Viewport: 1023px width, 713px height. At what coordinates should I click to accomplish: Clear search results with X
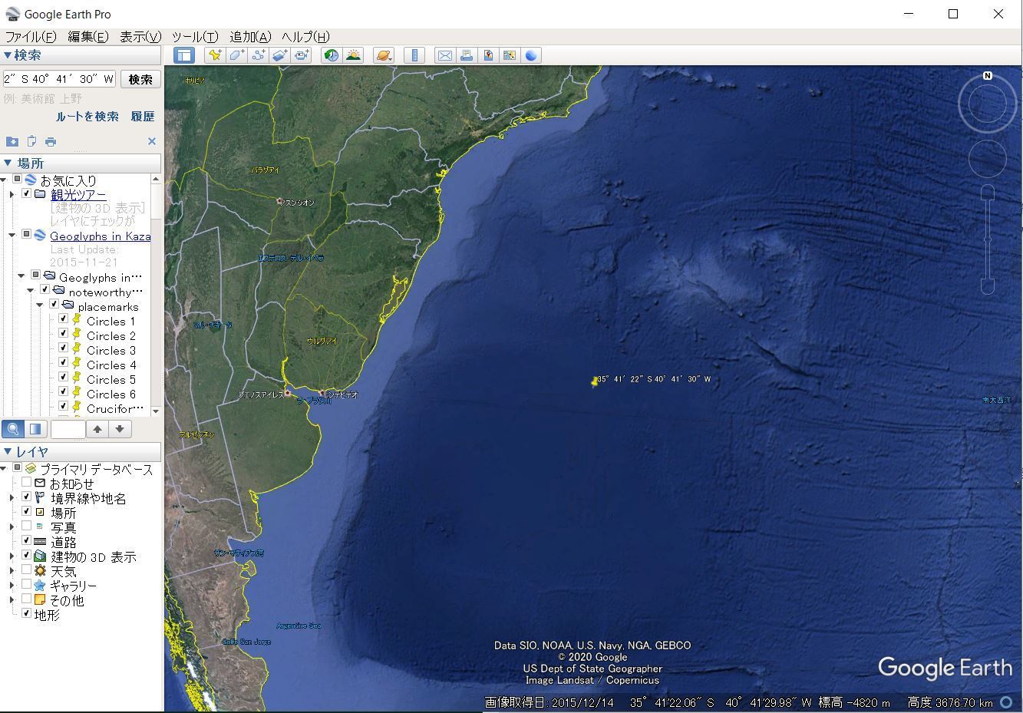coord(151,141)
